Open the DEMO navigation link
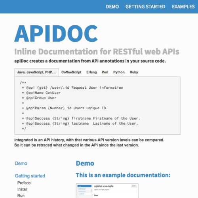This screenshot has width=198, height=198. tap(112, 7)
